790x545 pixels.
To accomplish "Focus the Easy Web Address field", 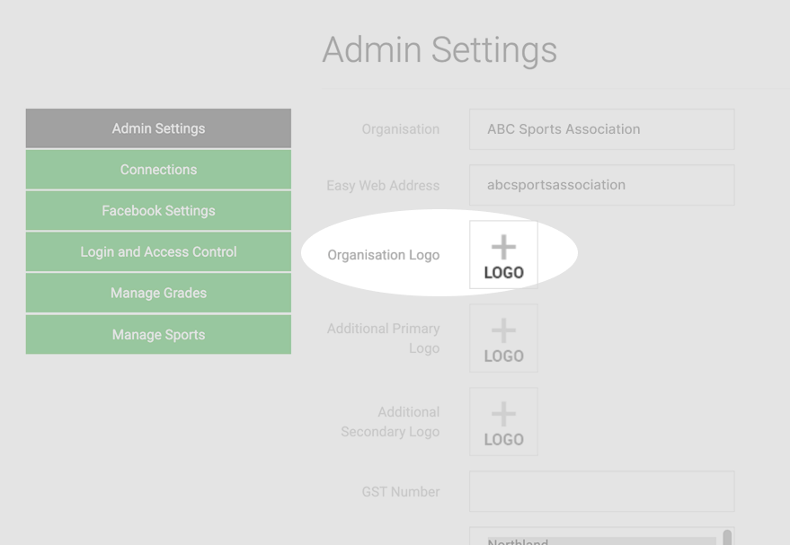I will tap(601, 185).
